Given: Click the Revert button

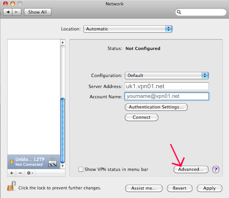Looking at the screenshot, I should tap(180, 188).
